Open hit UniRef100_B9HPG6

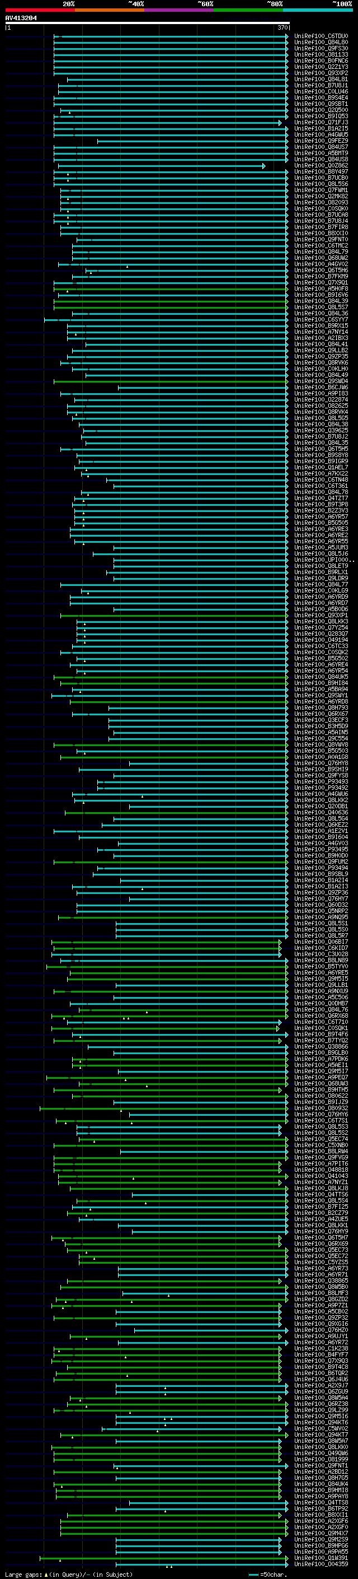321,1546
